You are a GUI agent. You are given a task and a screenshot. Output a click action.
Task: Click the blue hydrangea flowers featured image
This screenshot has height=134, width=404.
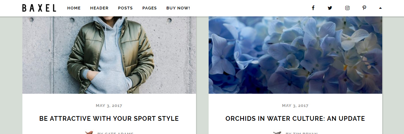[295, 55]
